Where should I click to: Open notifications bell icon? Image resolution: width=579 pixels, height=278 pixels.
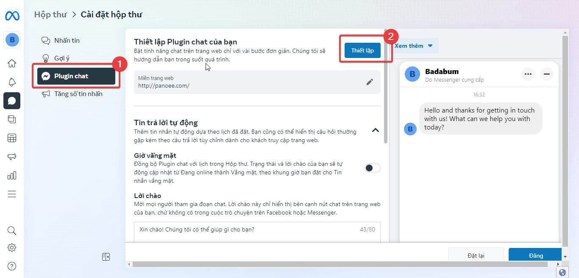[x=12, y=82]
